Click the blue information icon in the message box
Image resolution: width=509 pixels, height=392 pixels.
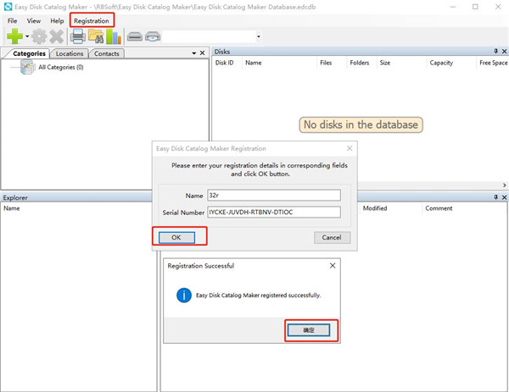[184, 295]
